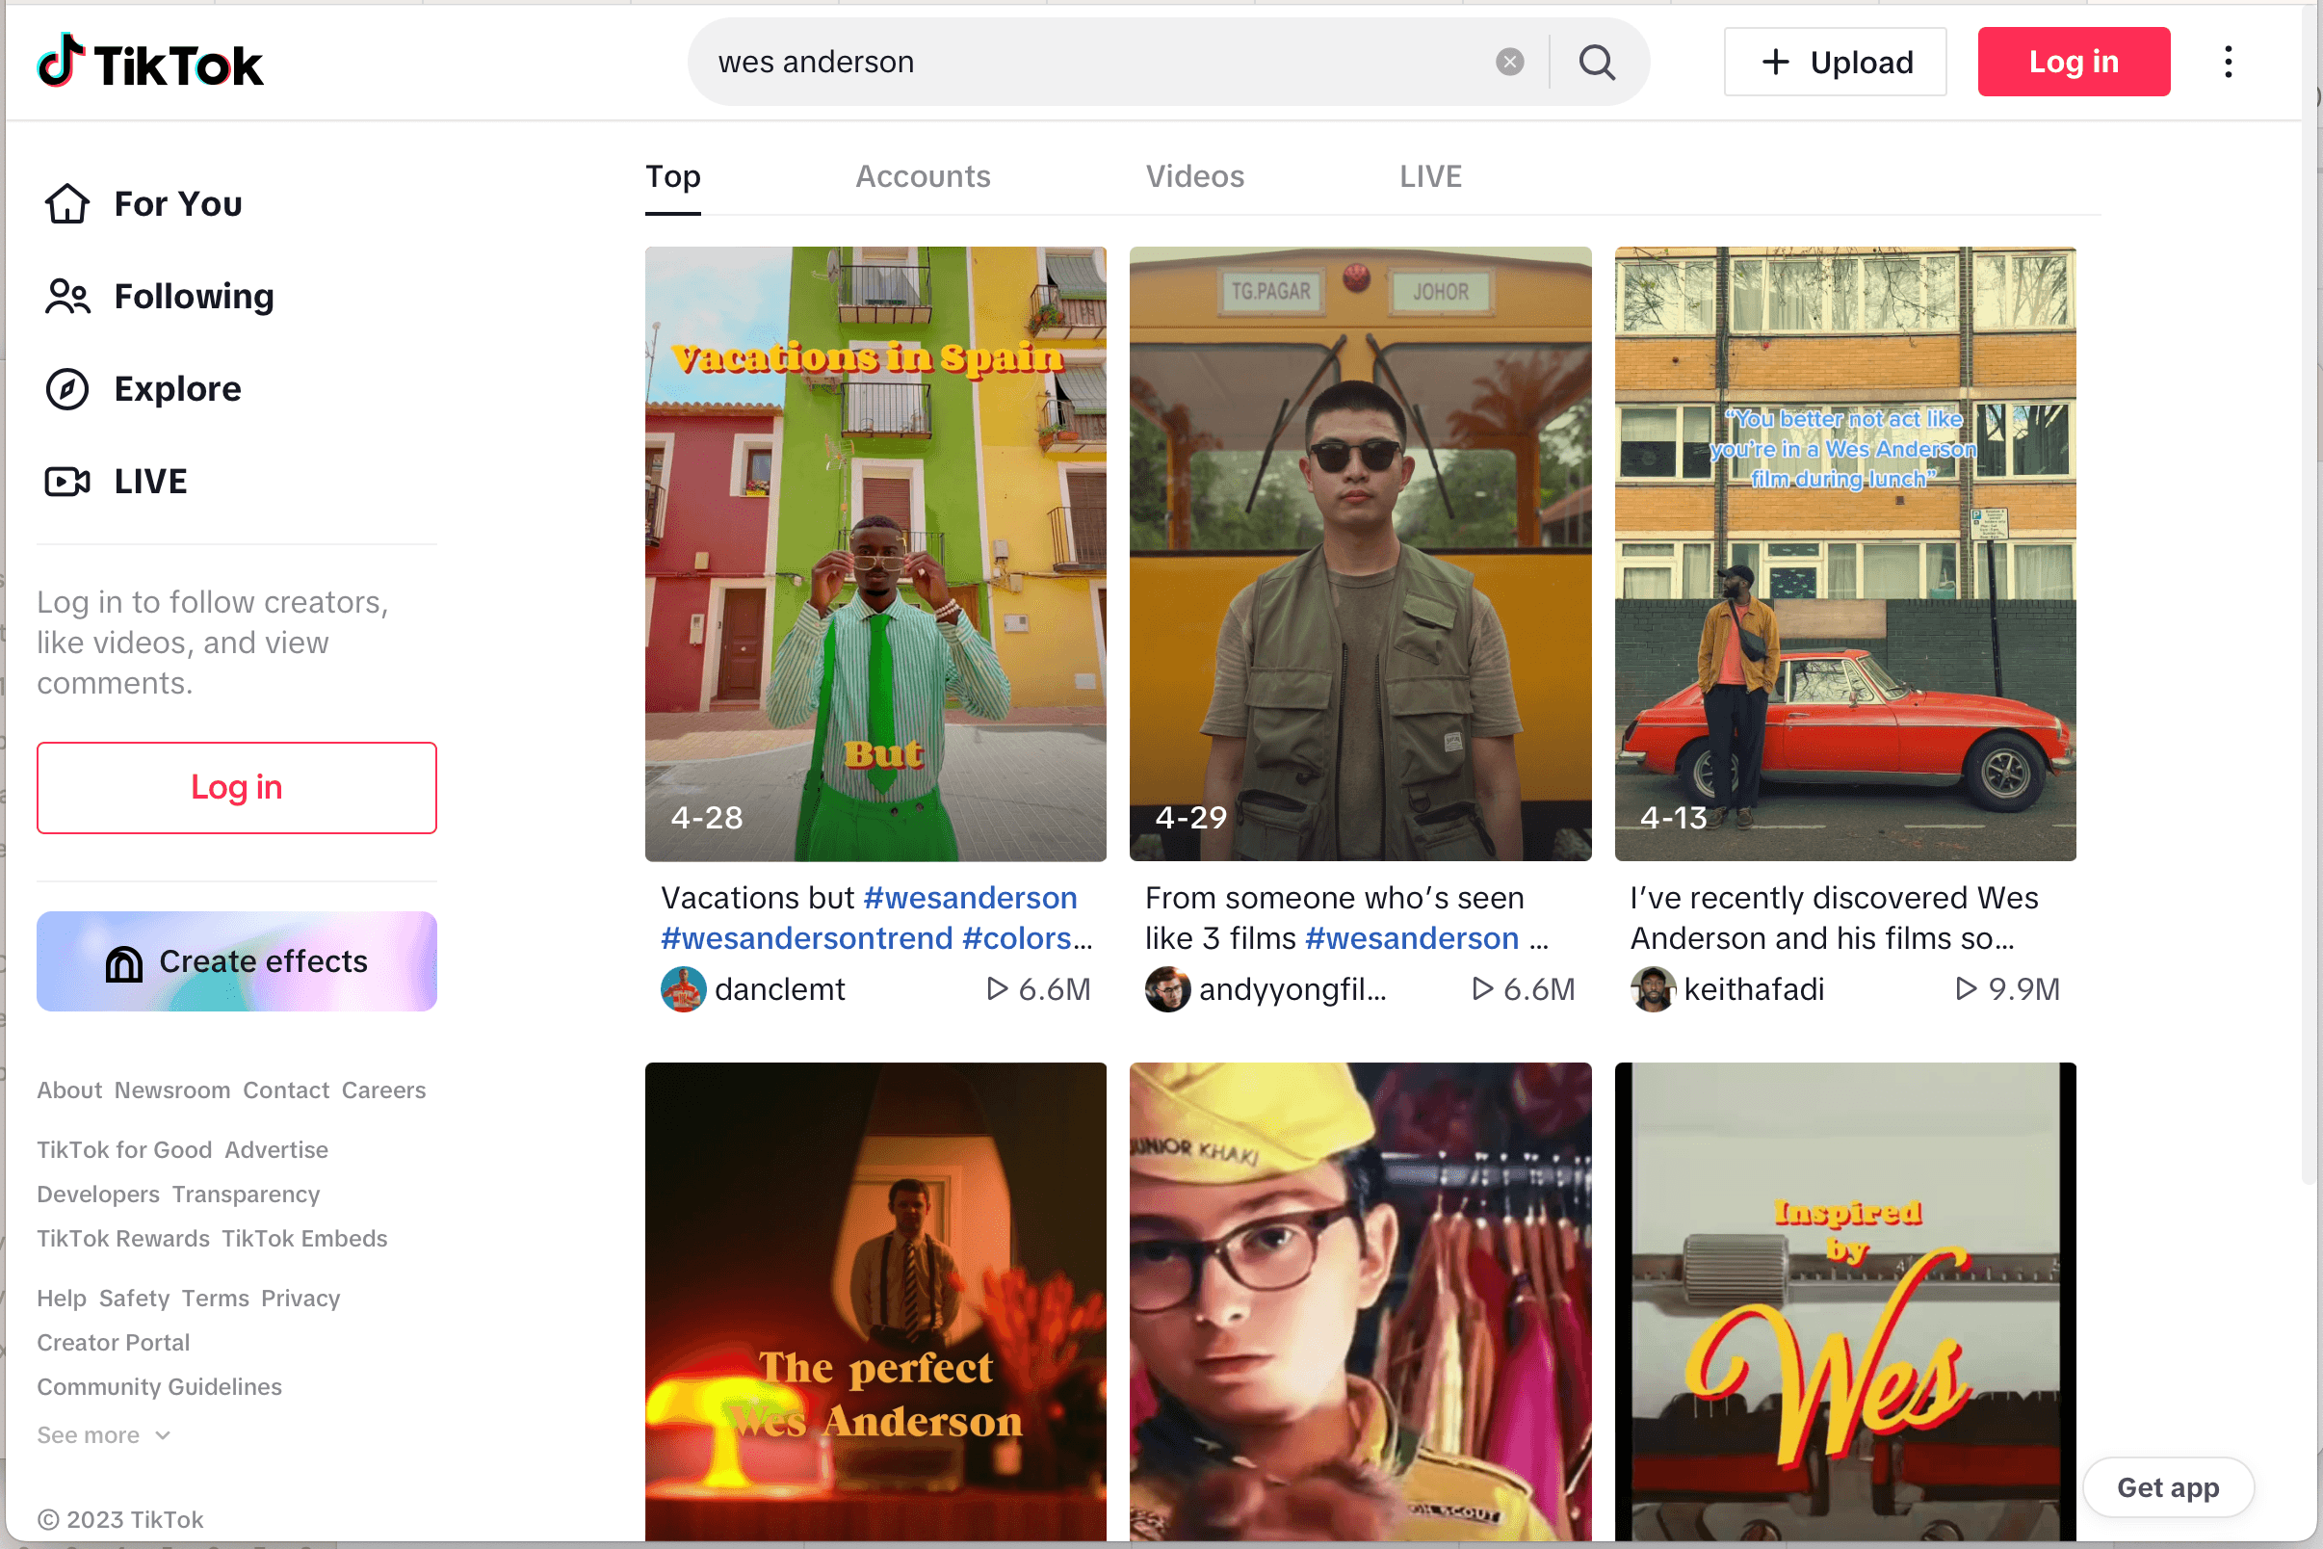Click the Create effects banner
Screen dimensions: 2323x1549
pyautogui.click(x=237, y=961)
